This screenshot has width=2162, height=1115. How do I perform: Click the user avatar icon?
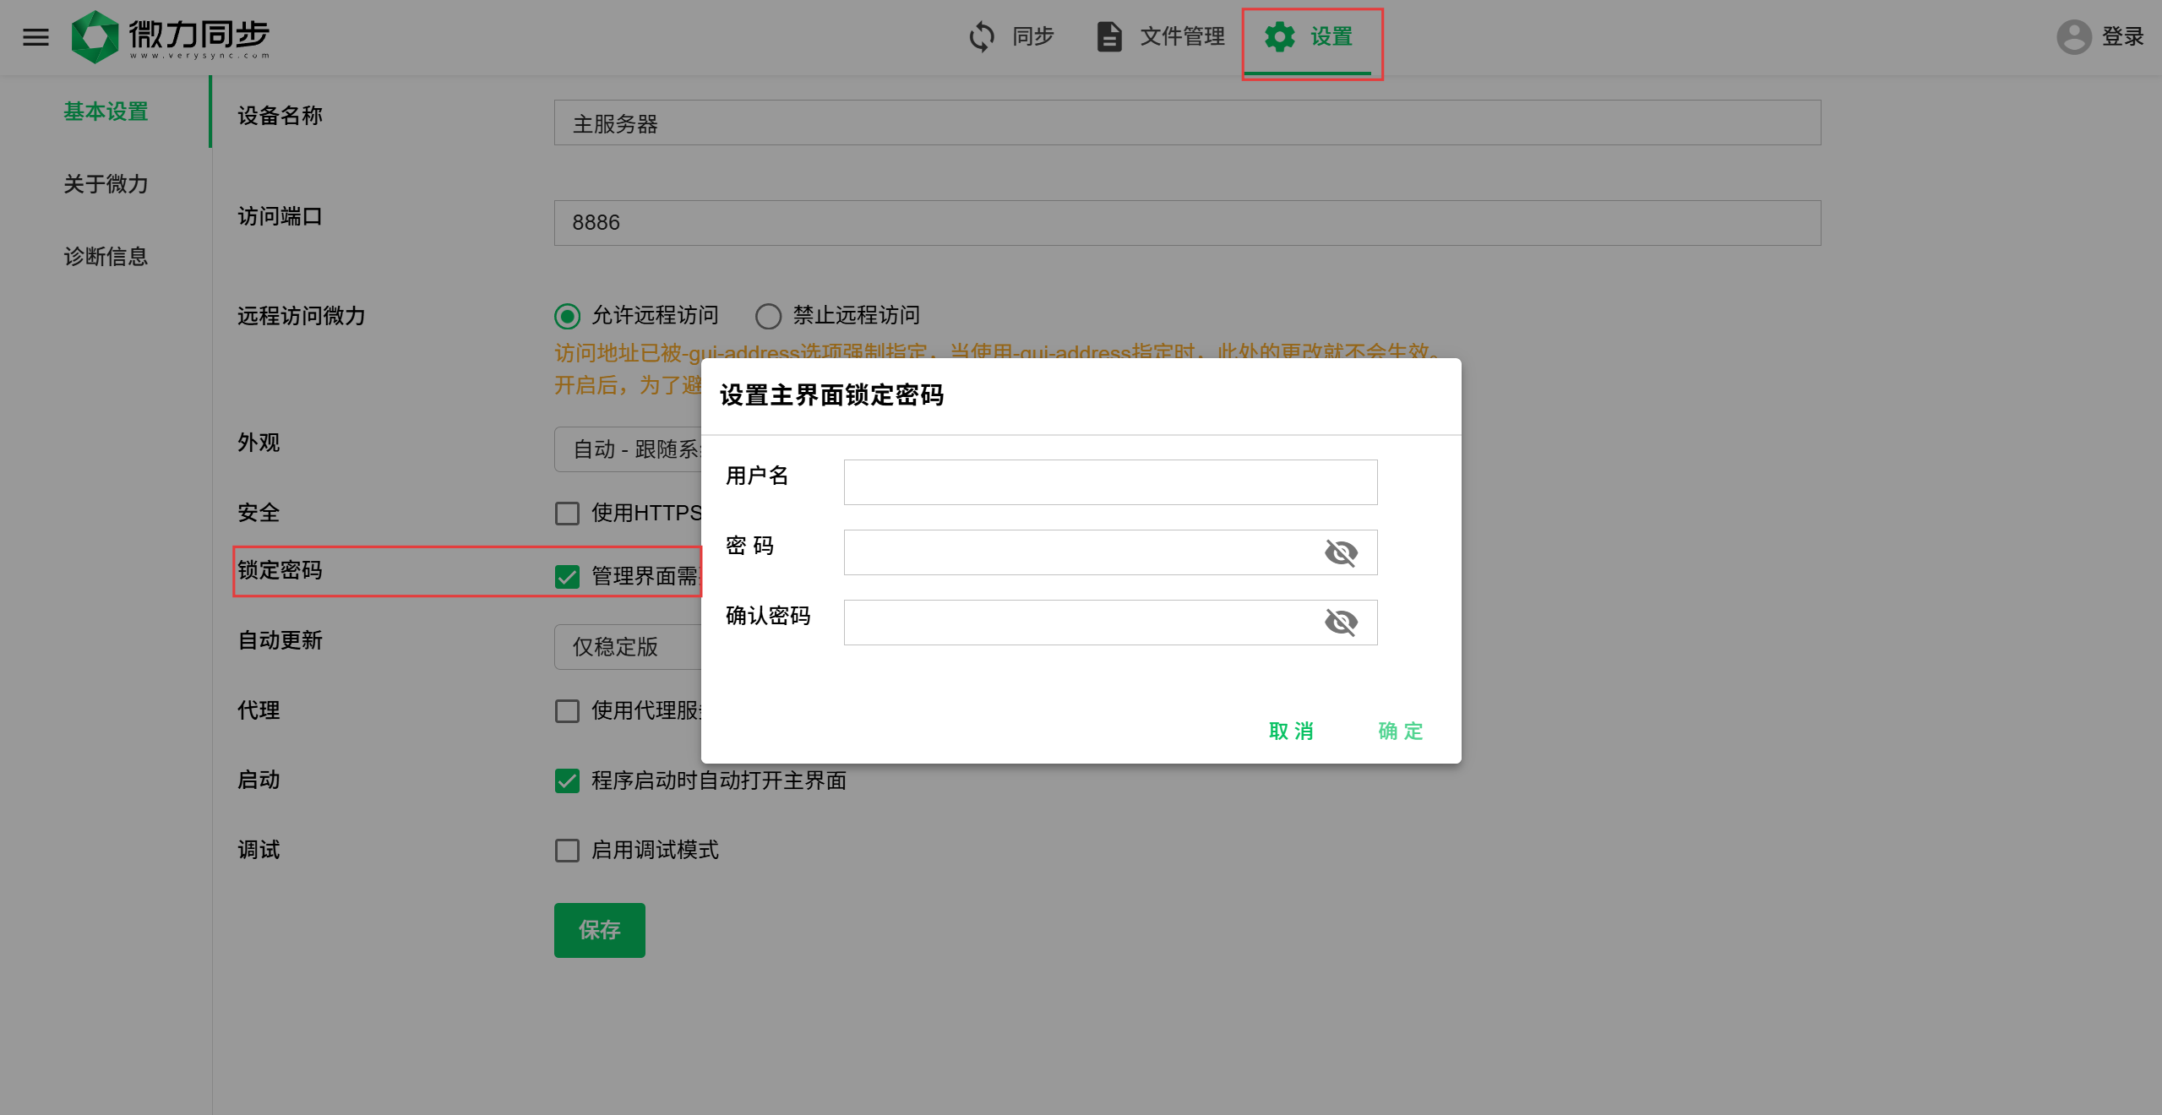2073,37
